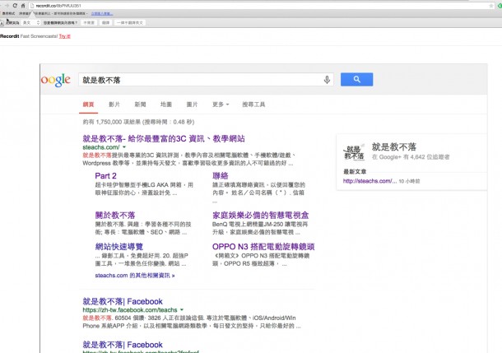Click the page icon in the address bar

32,6
